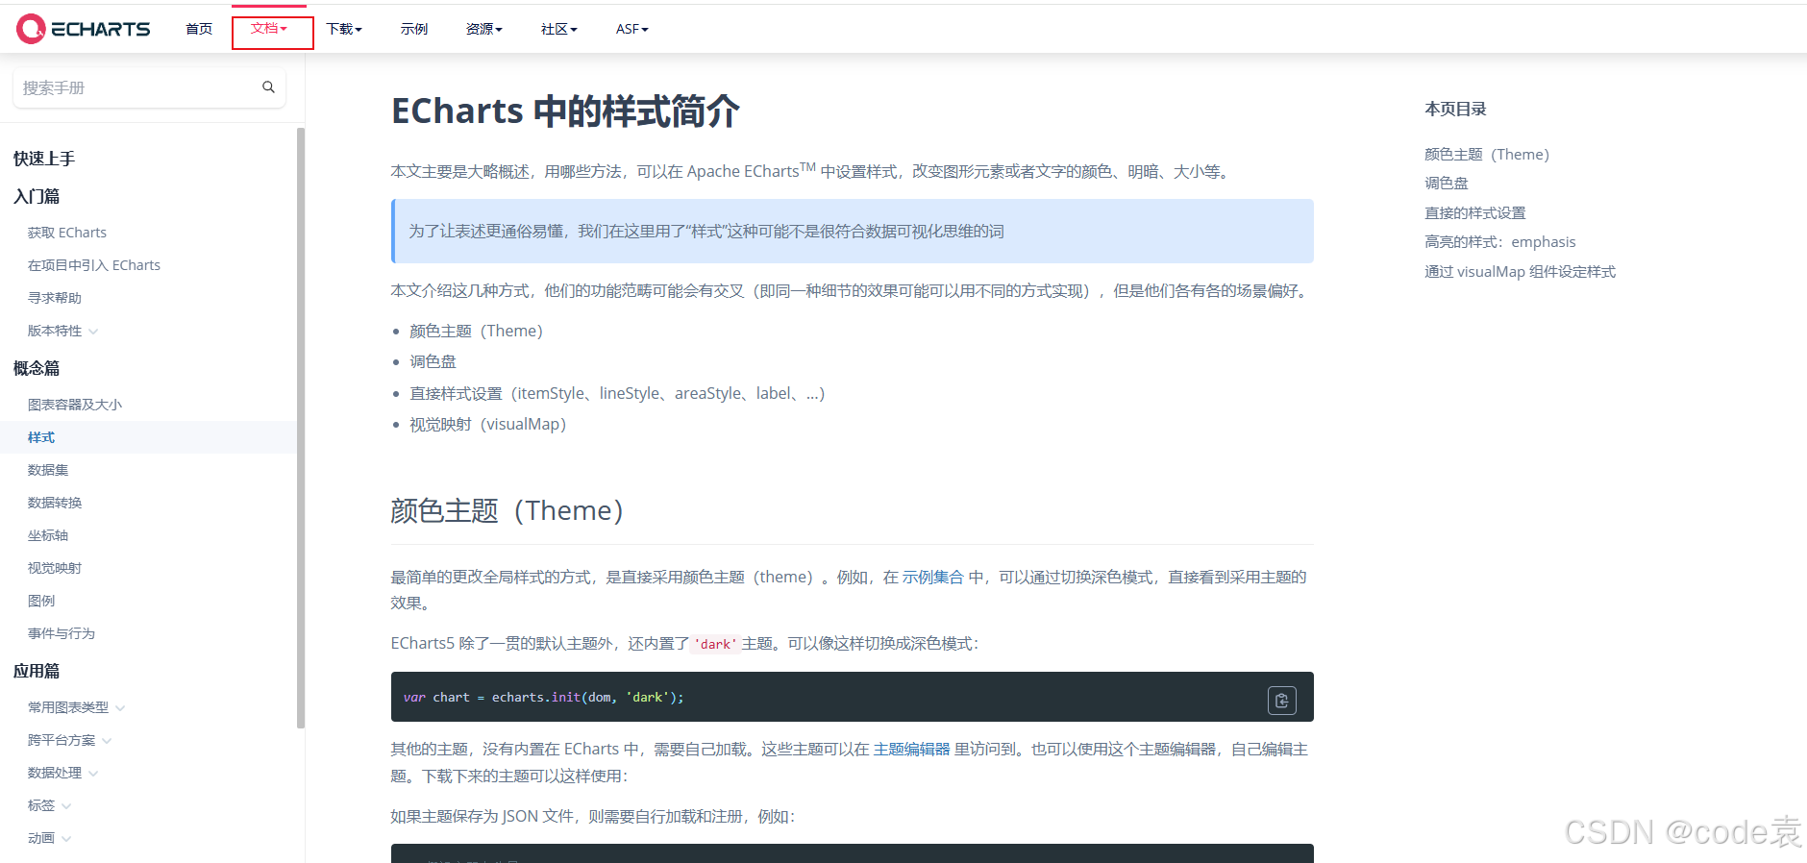Click 直接样式设置 bullet item in article
1807x863 pixels.
click(617, 393)
